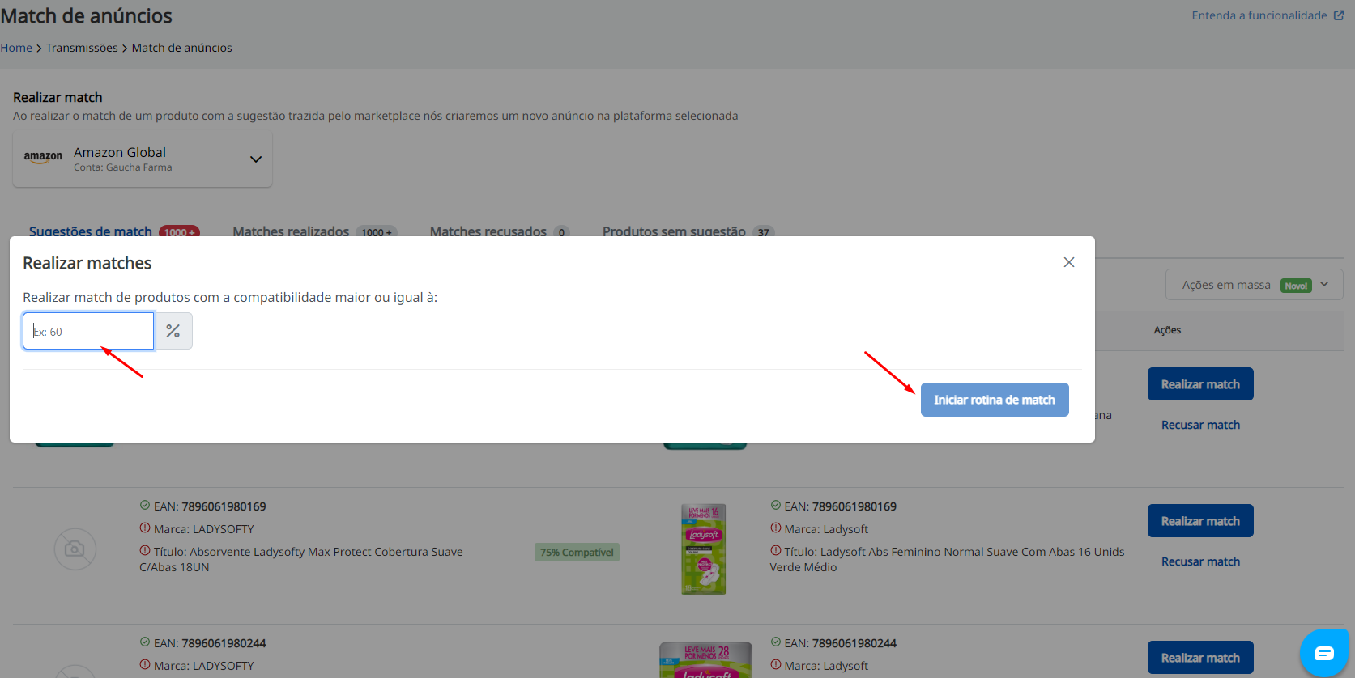
Task: Click the 75% Compatível badge
Action: 577,553
